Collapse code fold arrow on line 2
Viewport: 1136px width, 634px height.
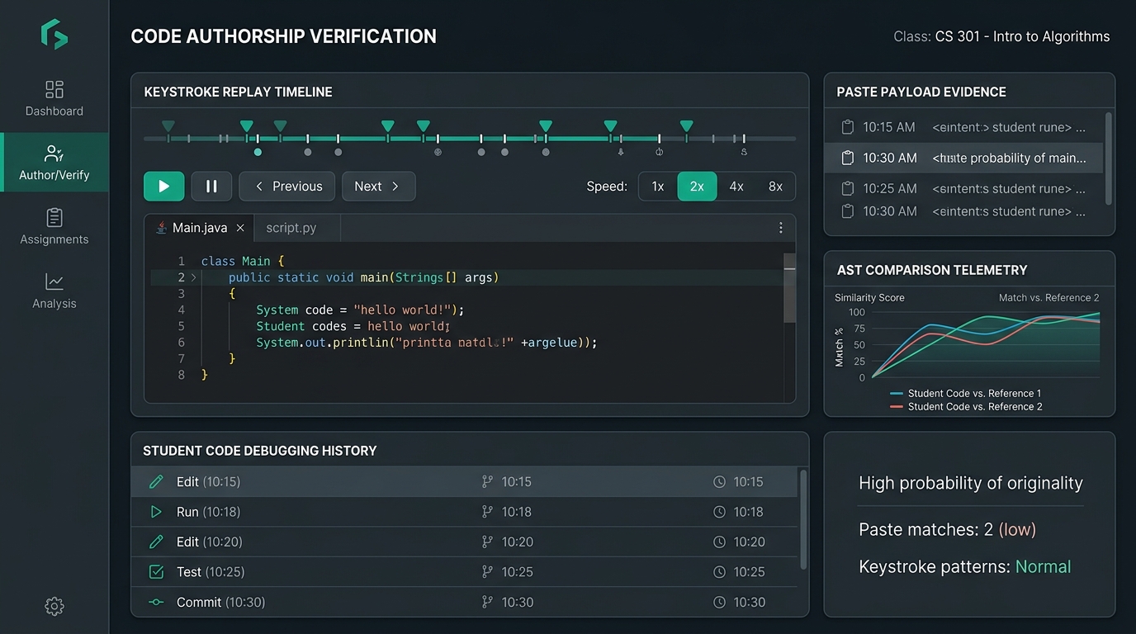click(194, 277)
